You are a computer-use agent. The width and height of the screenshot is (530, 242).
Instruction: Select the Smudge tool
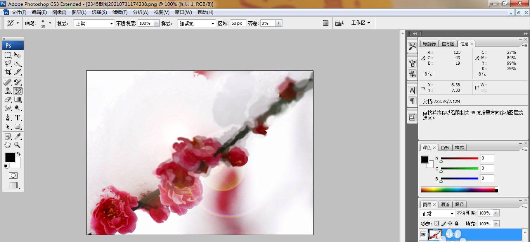[x=8, y=108]
